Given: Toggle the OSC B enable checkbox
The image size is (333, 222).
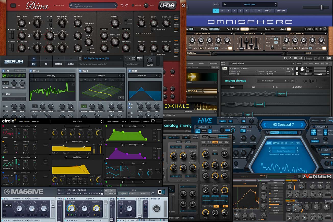Looking at the screenshot, I should point(80,71).
